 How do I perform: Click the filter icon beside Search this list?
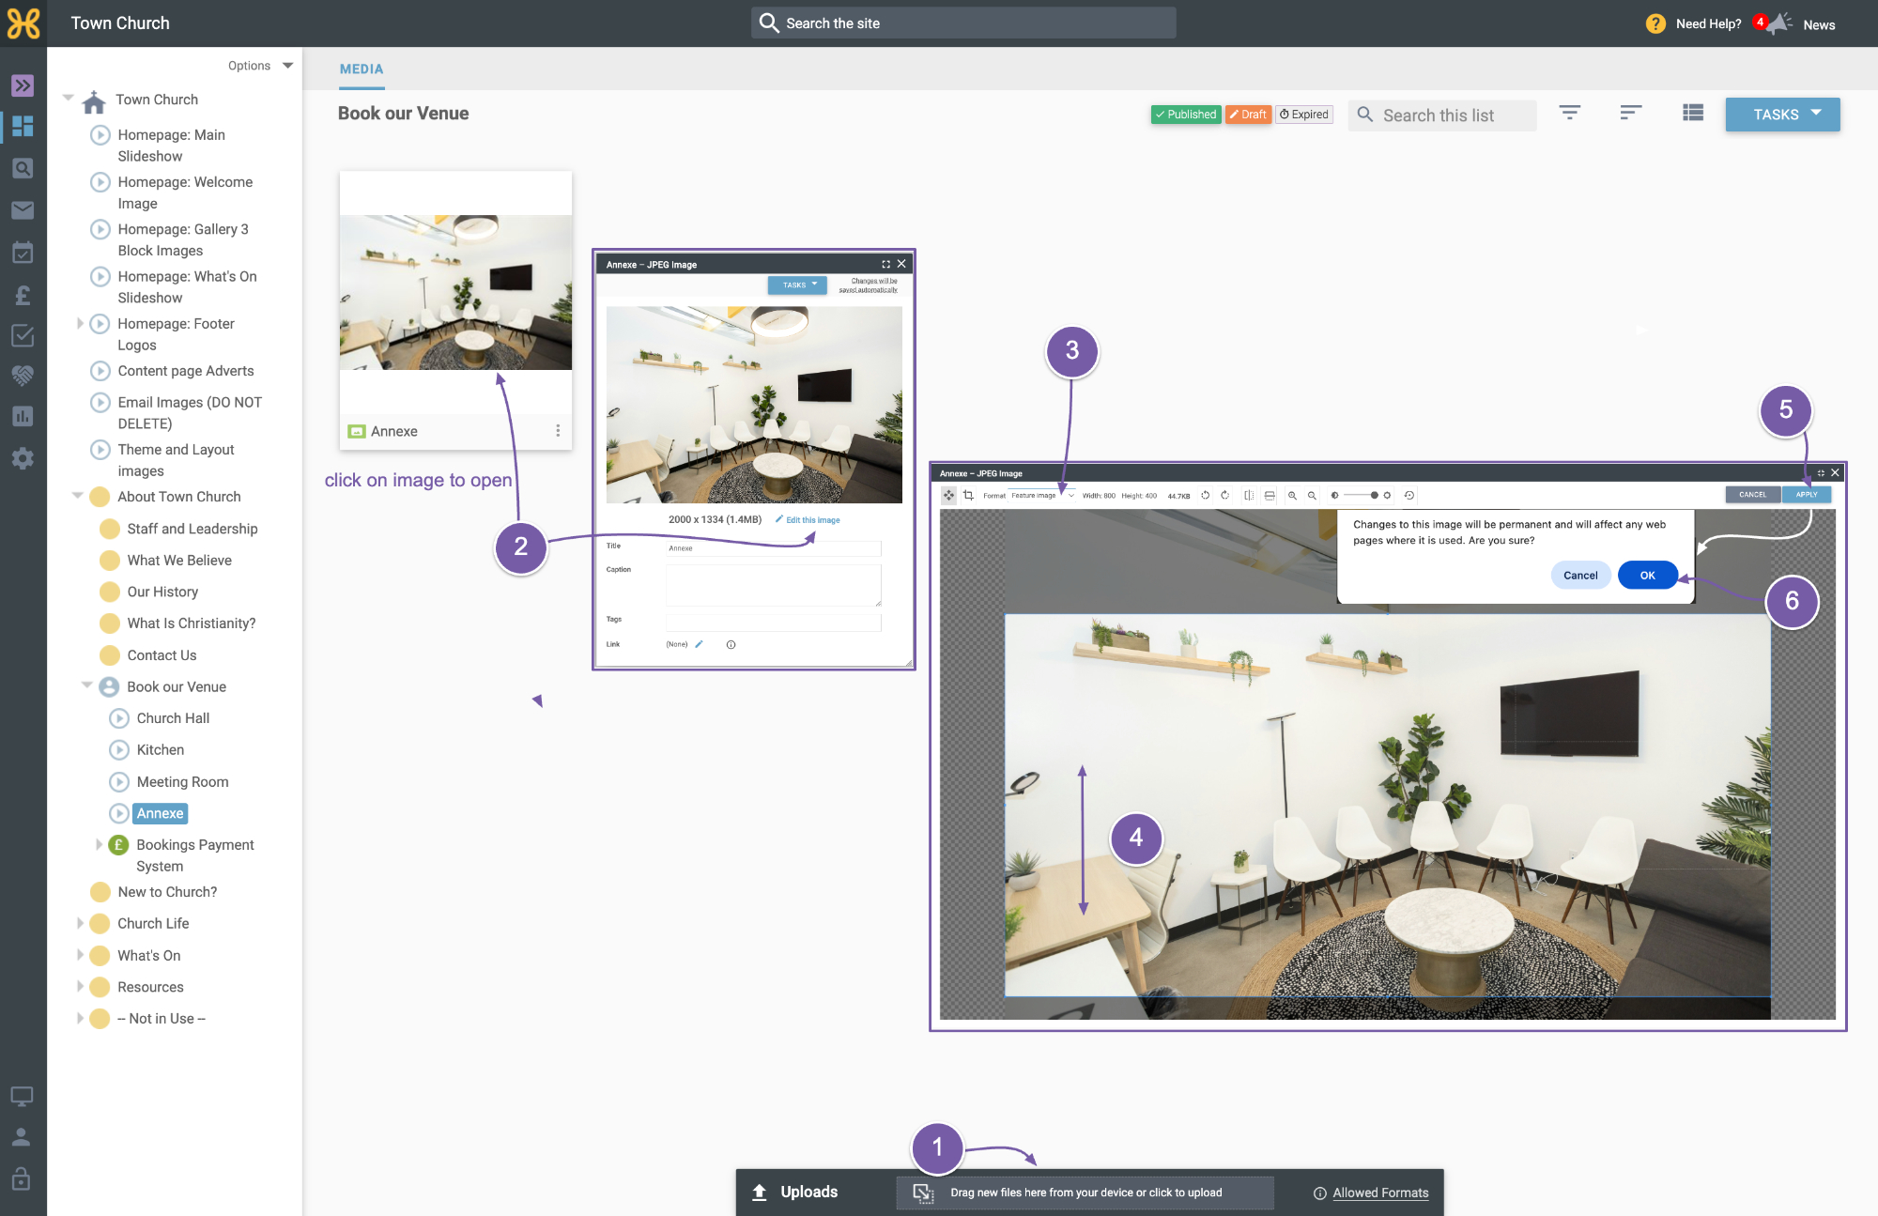tap(1570, 113)
